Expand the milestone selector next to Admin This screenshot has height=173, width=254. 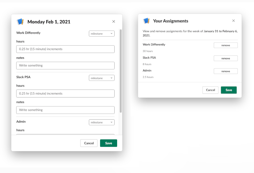pyautogui.click(x=102, y=122)
